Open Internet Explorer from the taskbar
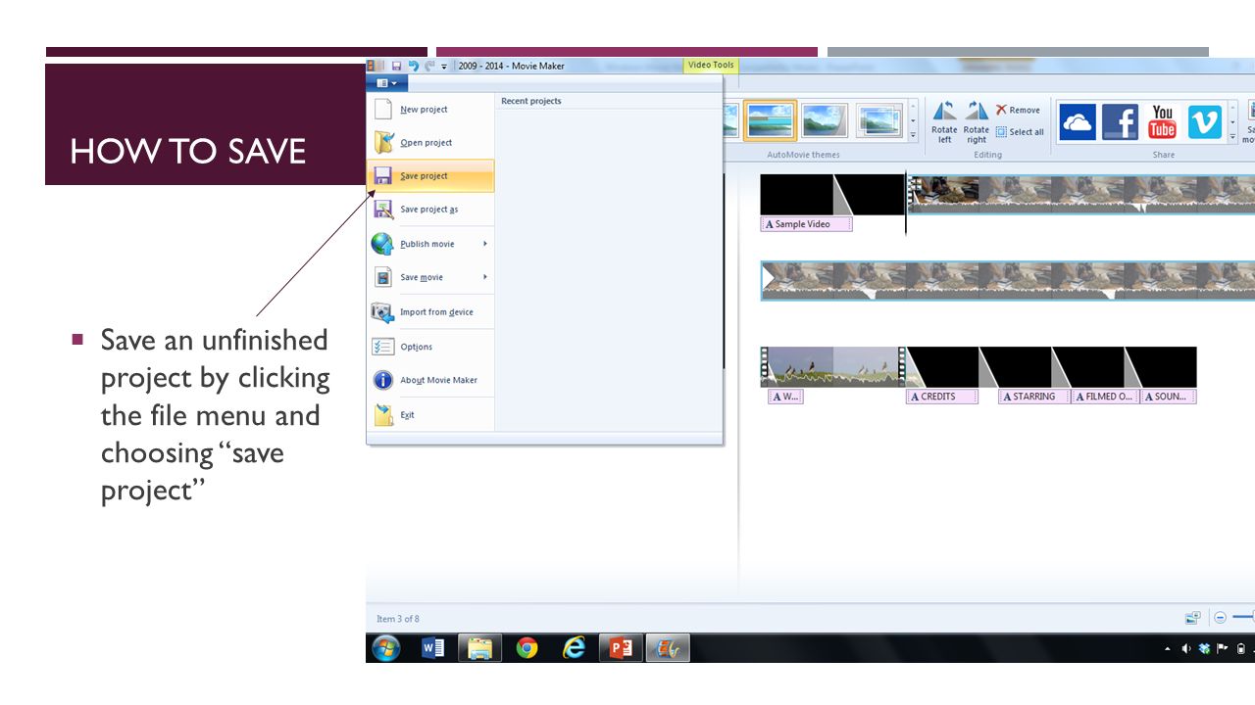The width and height of the screenshot is (1255, 705). click(575, 648)
